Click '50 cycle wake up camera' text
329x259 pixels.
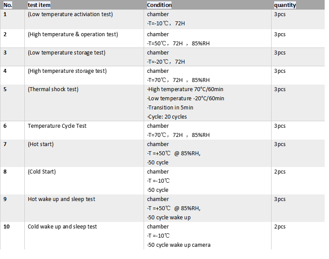click(179, 245)
